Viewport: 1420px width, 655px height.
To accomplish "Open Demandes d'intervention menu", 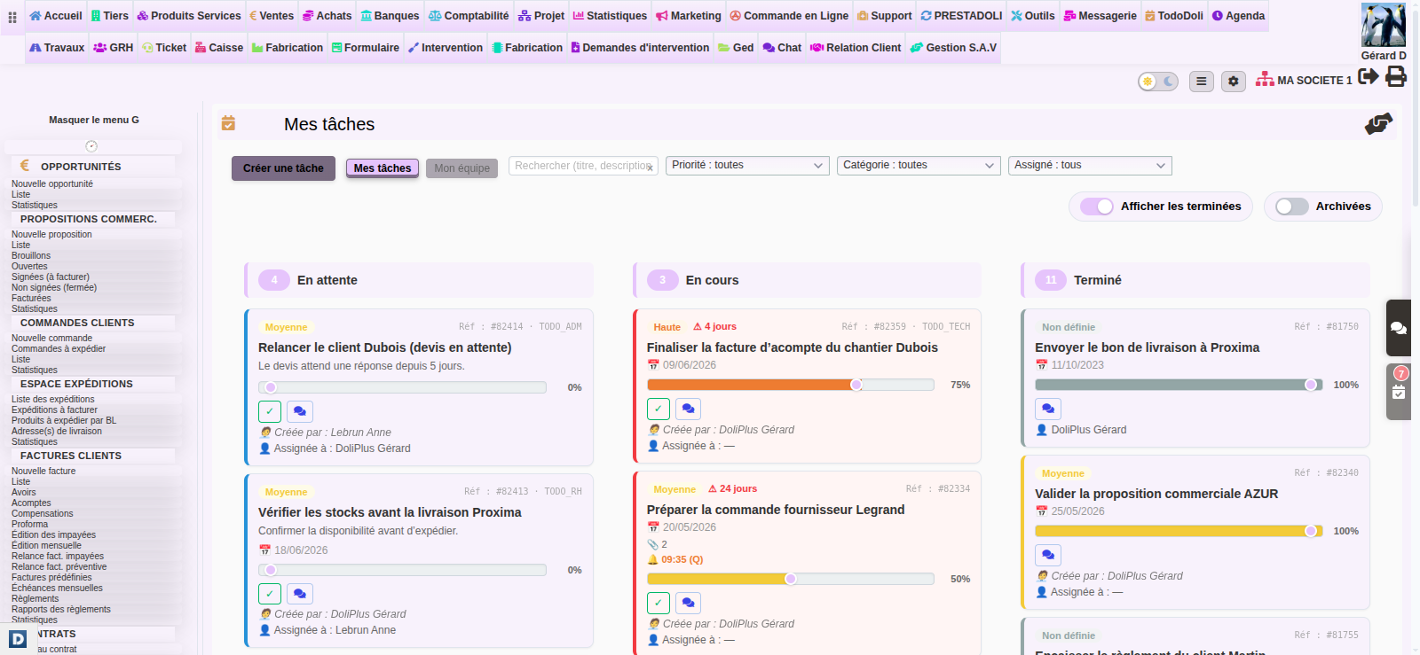I will 640,48.
